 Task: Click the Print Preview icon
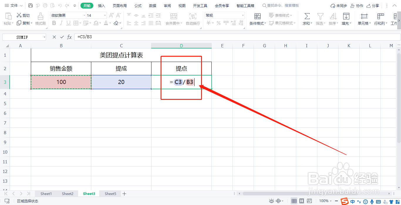pos(52,6)
